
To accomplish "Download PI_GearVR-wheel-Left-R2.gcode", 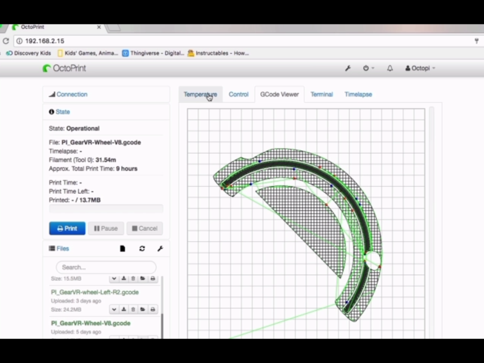I will tap(124, 309).
